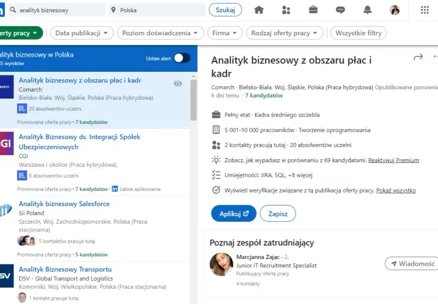Click the Szukaj button
This screenshot has height=304, width=438.
(x=225, y=10)
